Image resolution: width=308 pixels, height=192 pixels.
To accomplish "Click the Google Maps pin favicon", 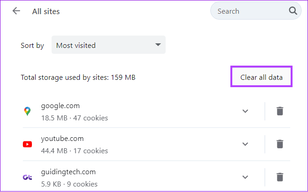I will pyautogui.click(x=27, y=111).
